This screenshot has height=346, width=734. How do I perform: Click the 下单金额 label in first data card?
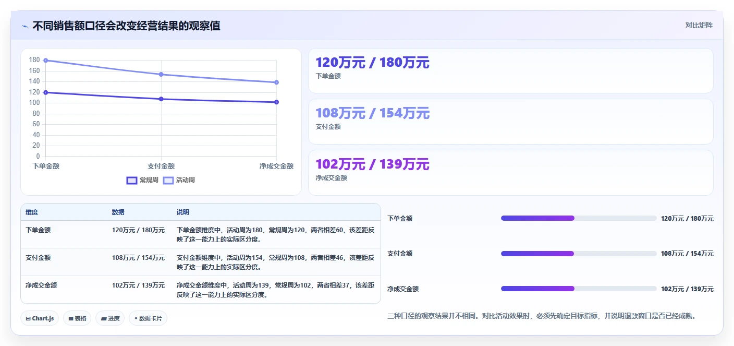328,76
